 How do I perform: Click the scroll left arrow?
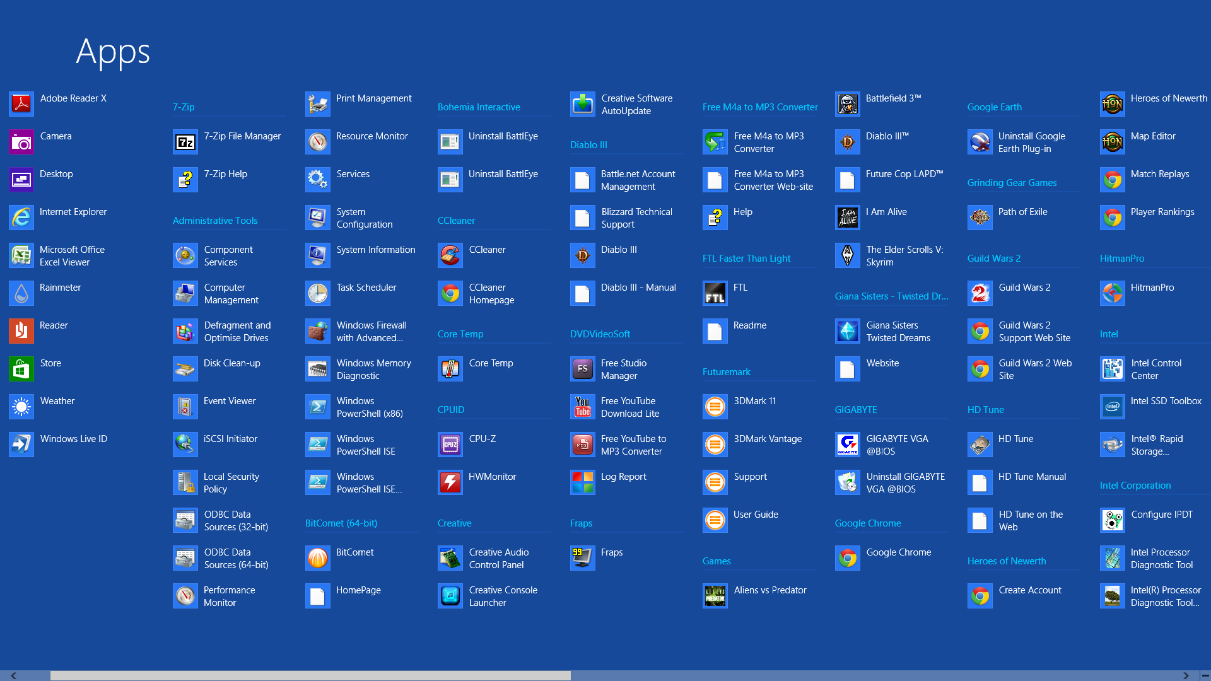tap(13, 675)
